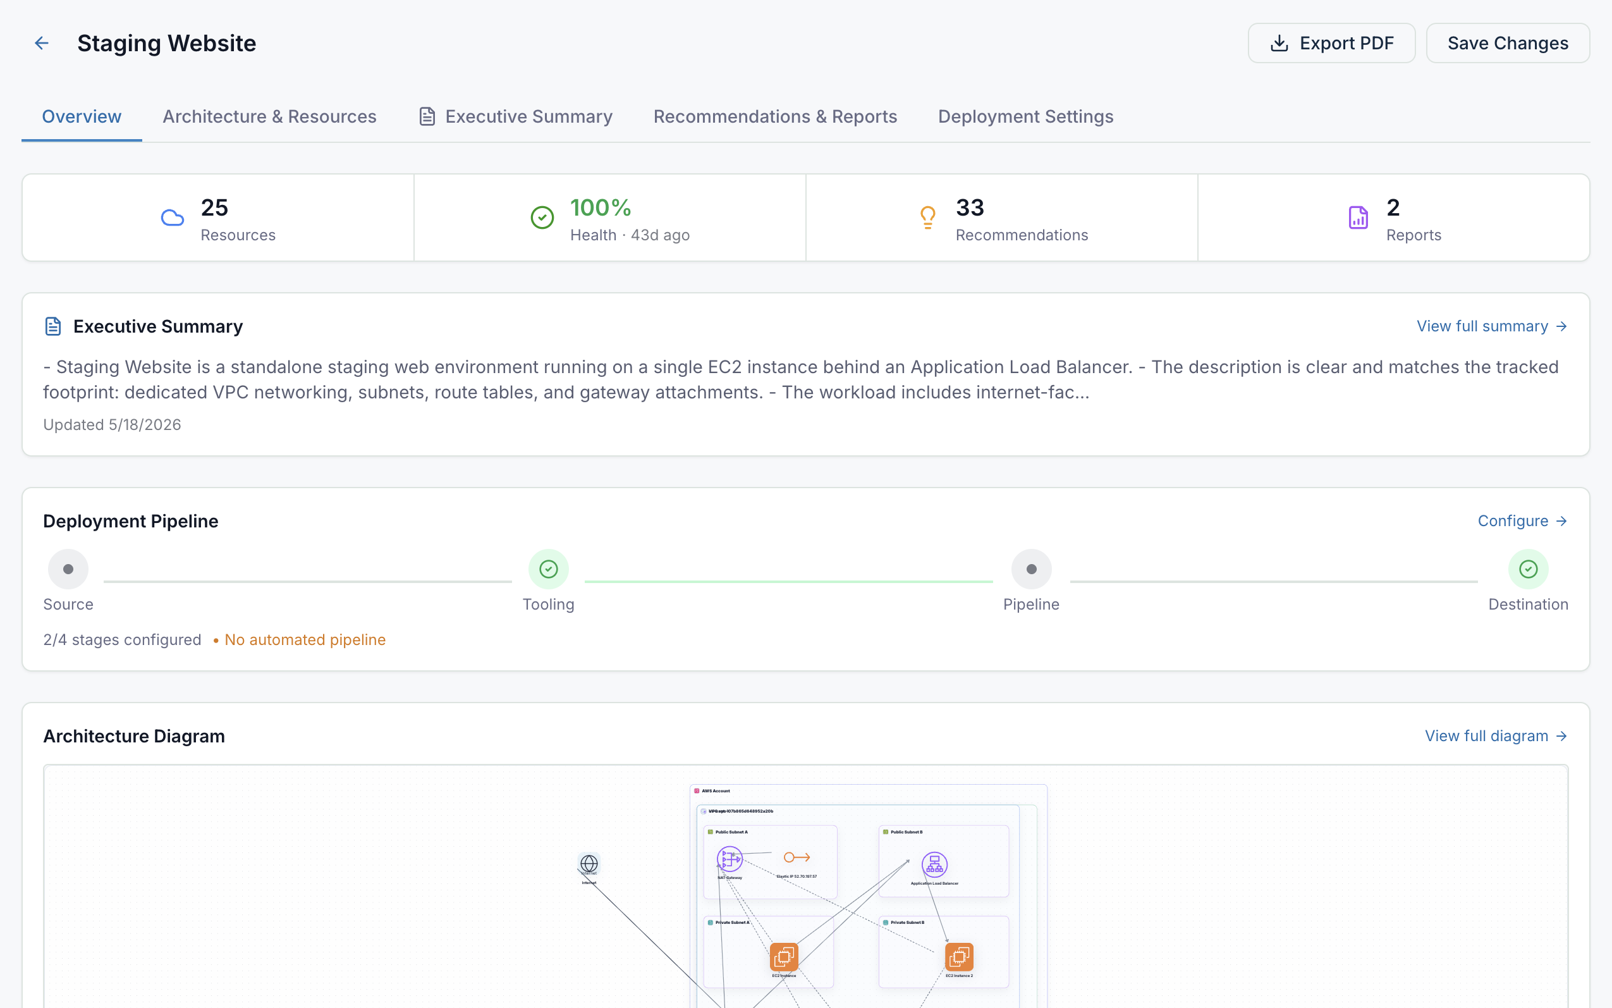Click the 33 Recommendations count
Viewport: 1612px width, 1008px height.
point(970,208)
